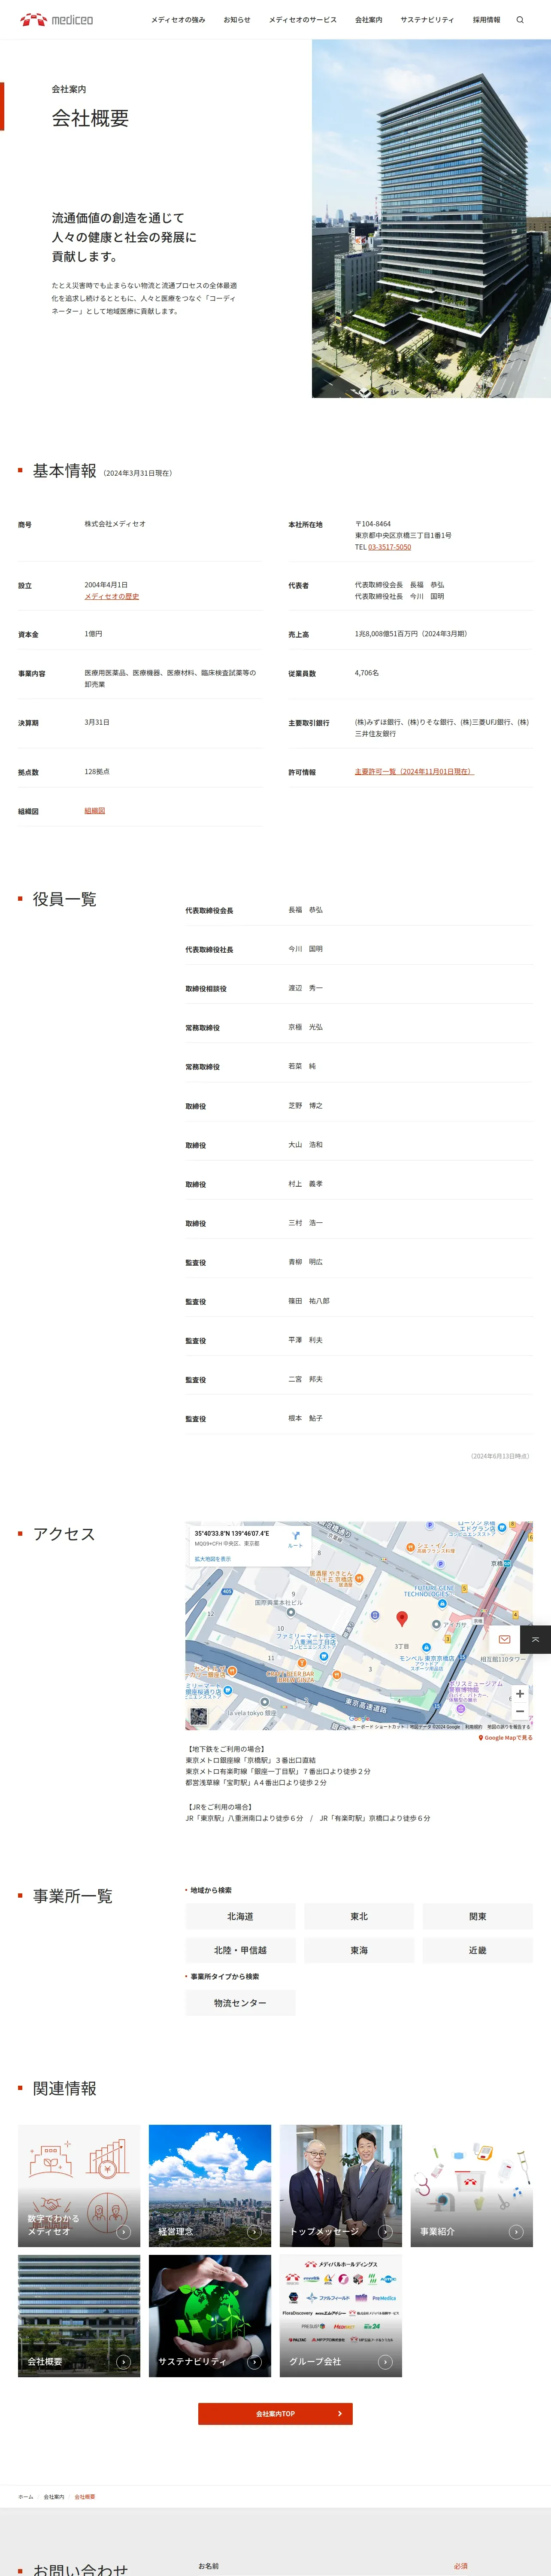Select the 東北 region button
The image size is (551, 2576).
coord(359,1916)
